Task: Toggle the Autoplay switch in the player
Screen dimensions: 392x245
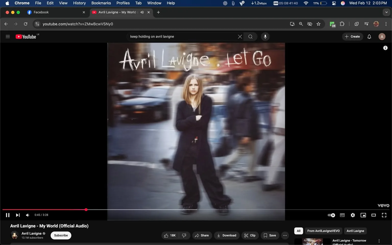Action: (331, 215)
